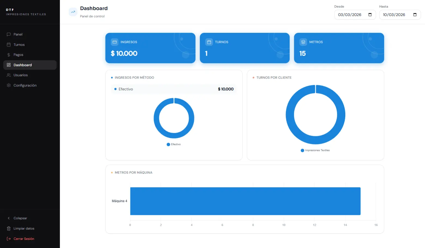The image size is (425, 248).
Task: Open the Hasta date calendar picker
Action: (x=415, y=15)
